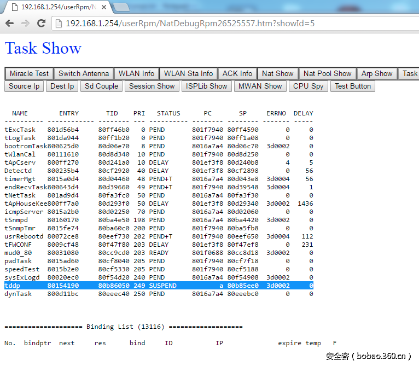This screenshot has width=419, height=366.
Task: Click the tSnmpTmr task name
Action: point(20,228)
